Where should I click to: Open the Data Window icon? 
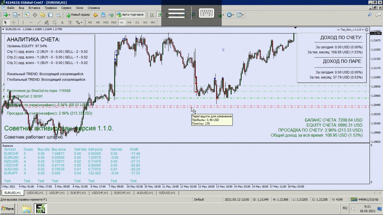click(x=35, y=15)
